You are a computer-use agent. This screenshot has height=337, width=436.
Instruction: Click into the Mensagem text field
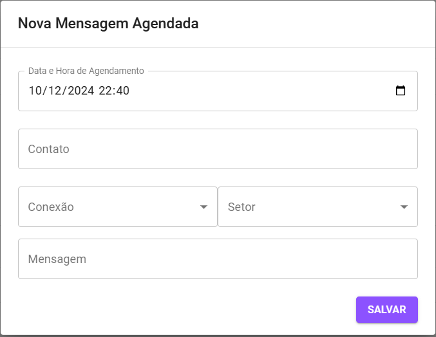(218, 259)
